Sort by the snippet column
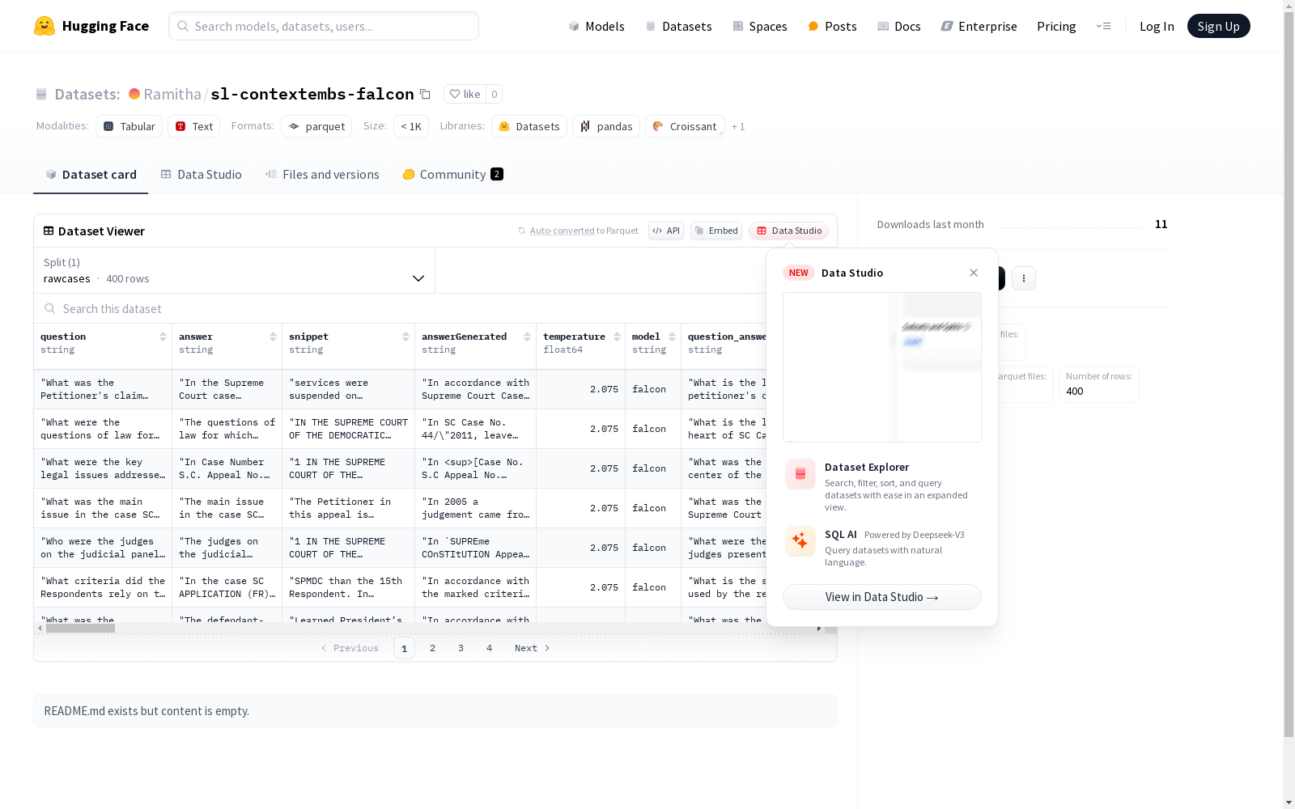 405,337
